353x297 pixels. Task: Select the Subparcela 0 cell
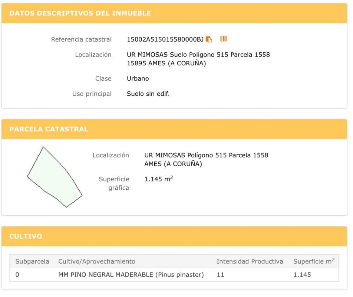17,275
